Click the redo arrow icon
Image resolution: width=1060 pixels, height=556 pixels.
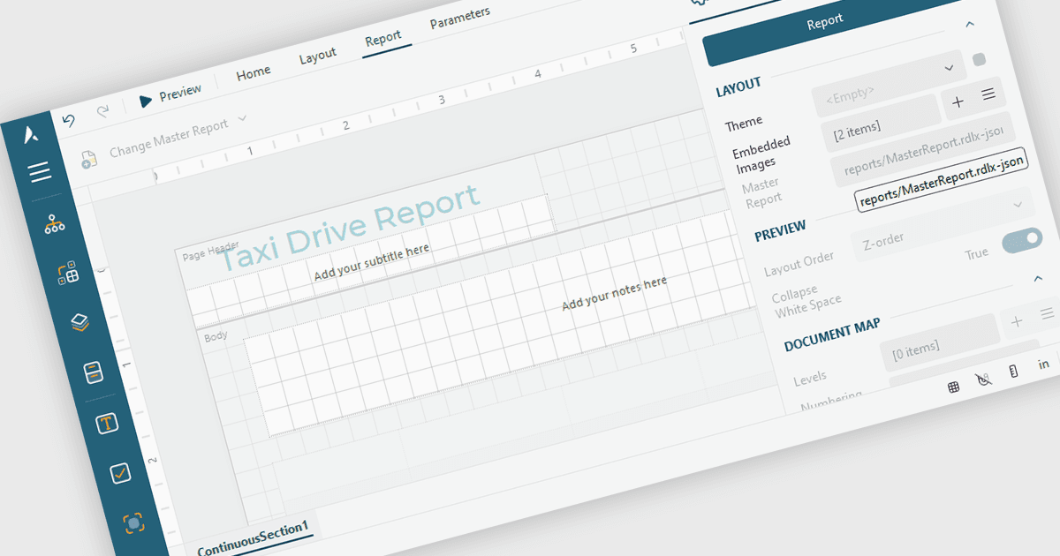[102, 111]
